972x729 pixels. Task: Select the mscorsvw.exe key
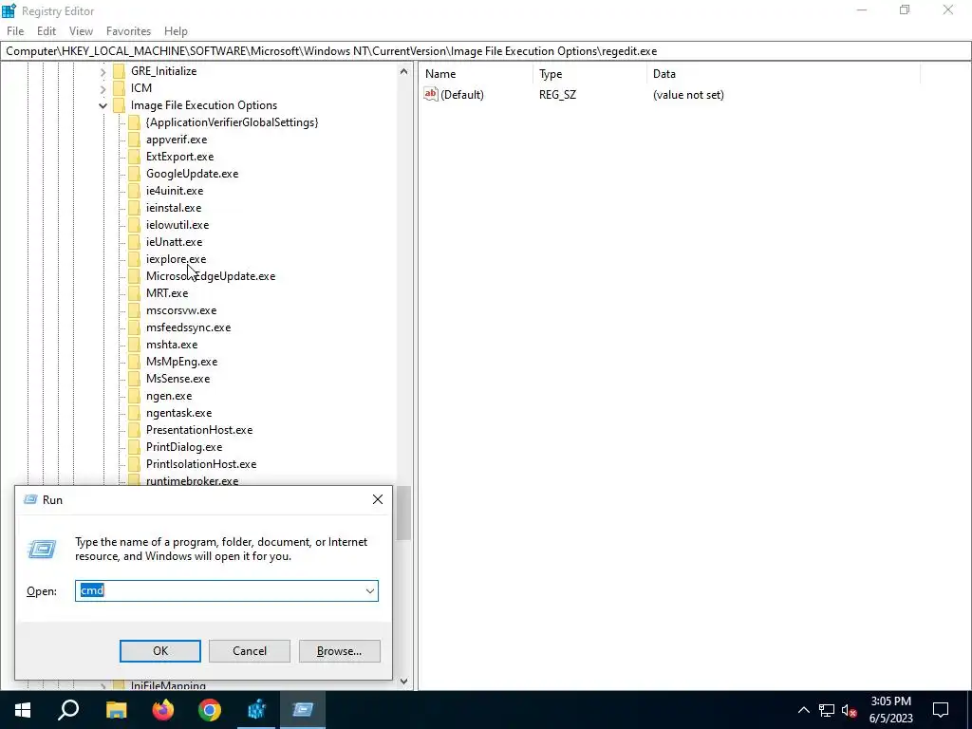tap(181, 310)
